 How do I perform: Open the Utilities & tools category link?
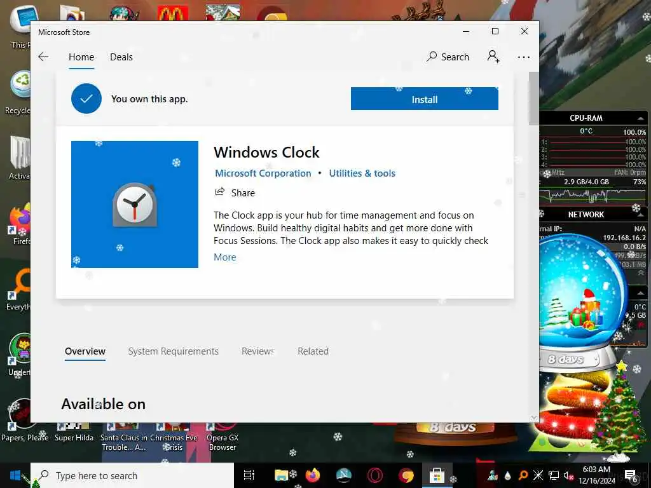pos(362,173)
